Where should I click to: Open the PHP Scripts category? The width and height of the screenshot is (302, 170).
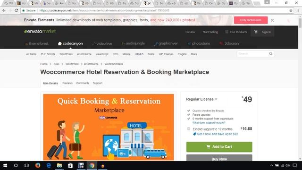tap(48, 54)
